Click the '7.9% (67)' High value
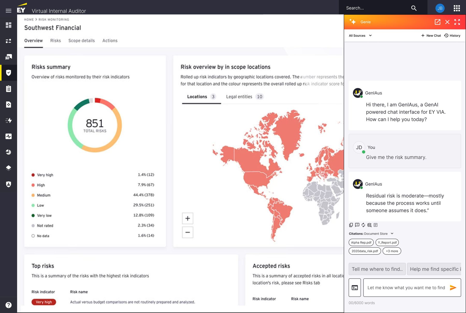466x313 pixels. coord(146,185)
